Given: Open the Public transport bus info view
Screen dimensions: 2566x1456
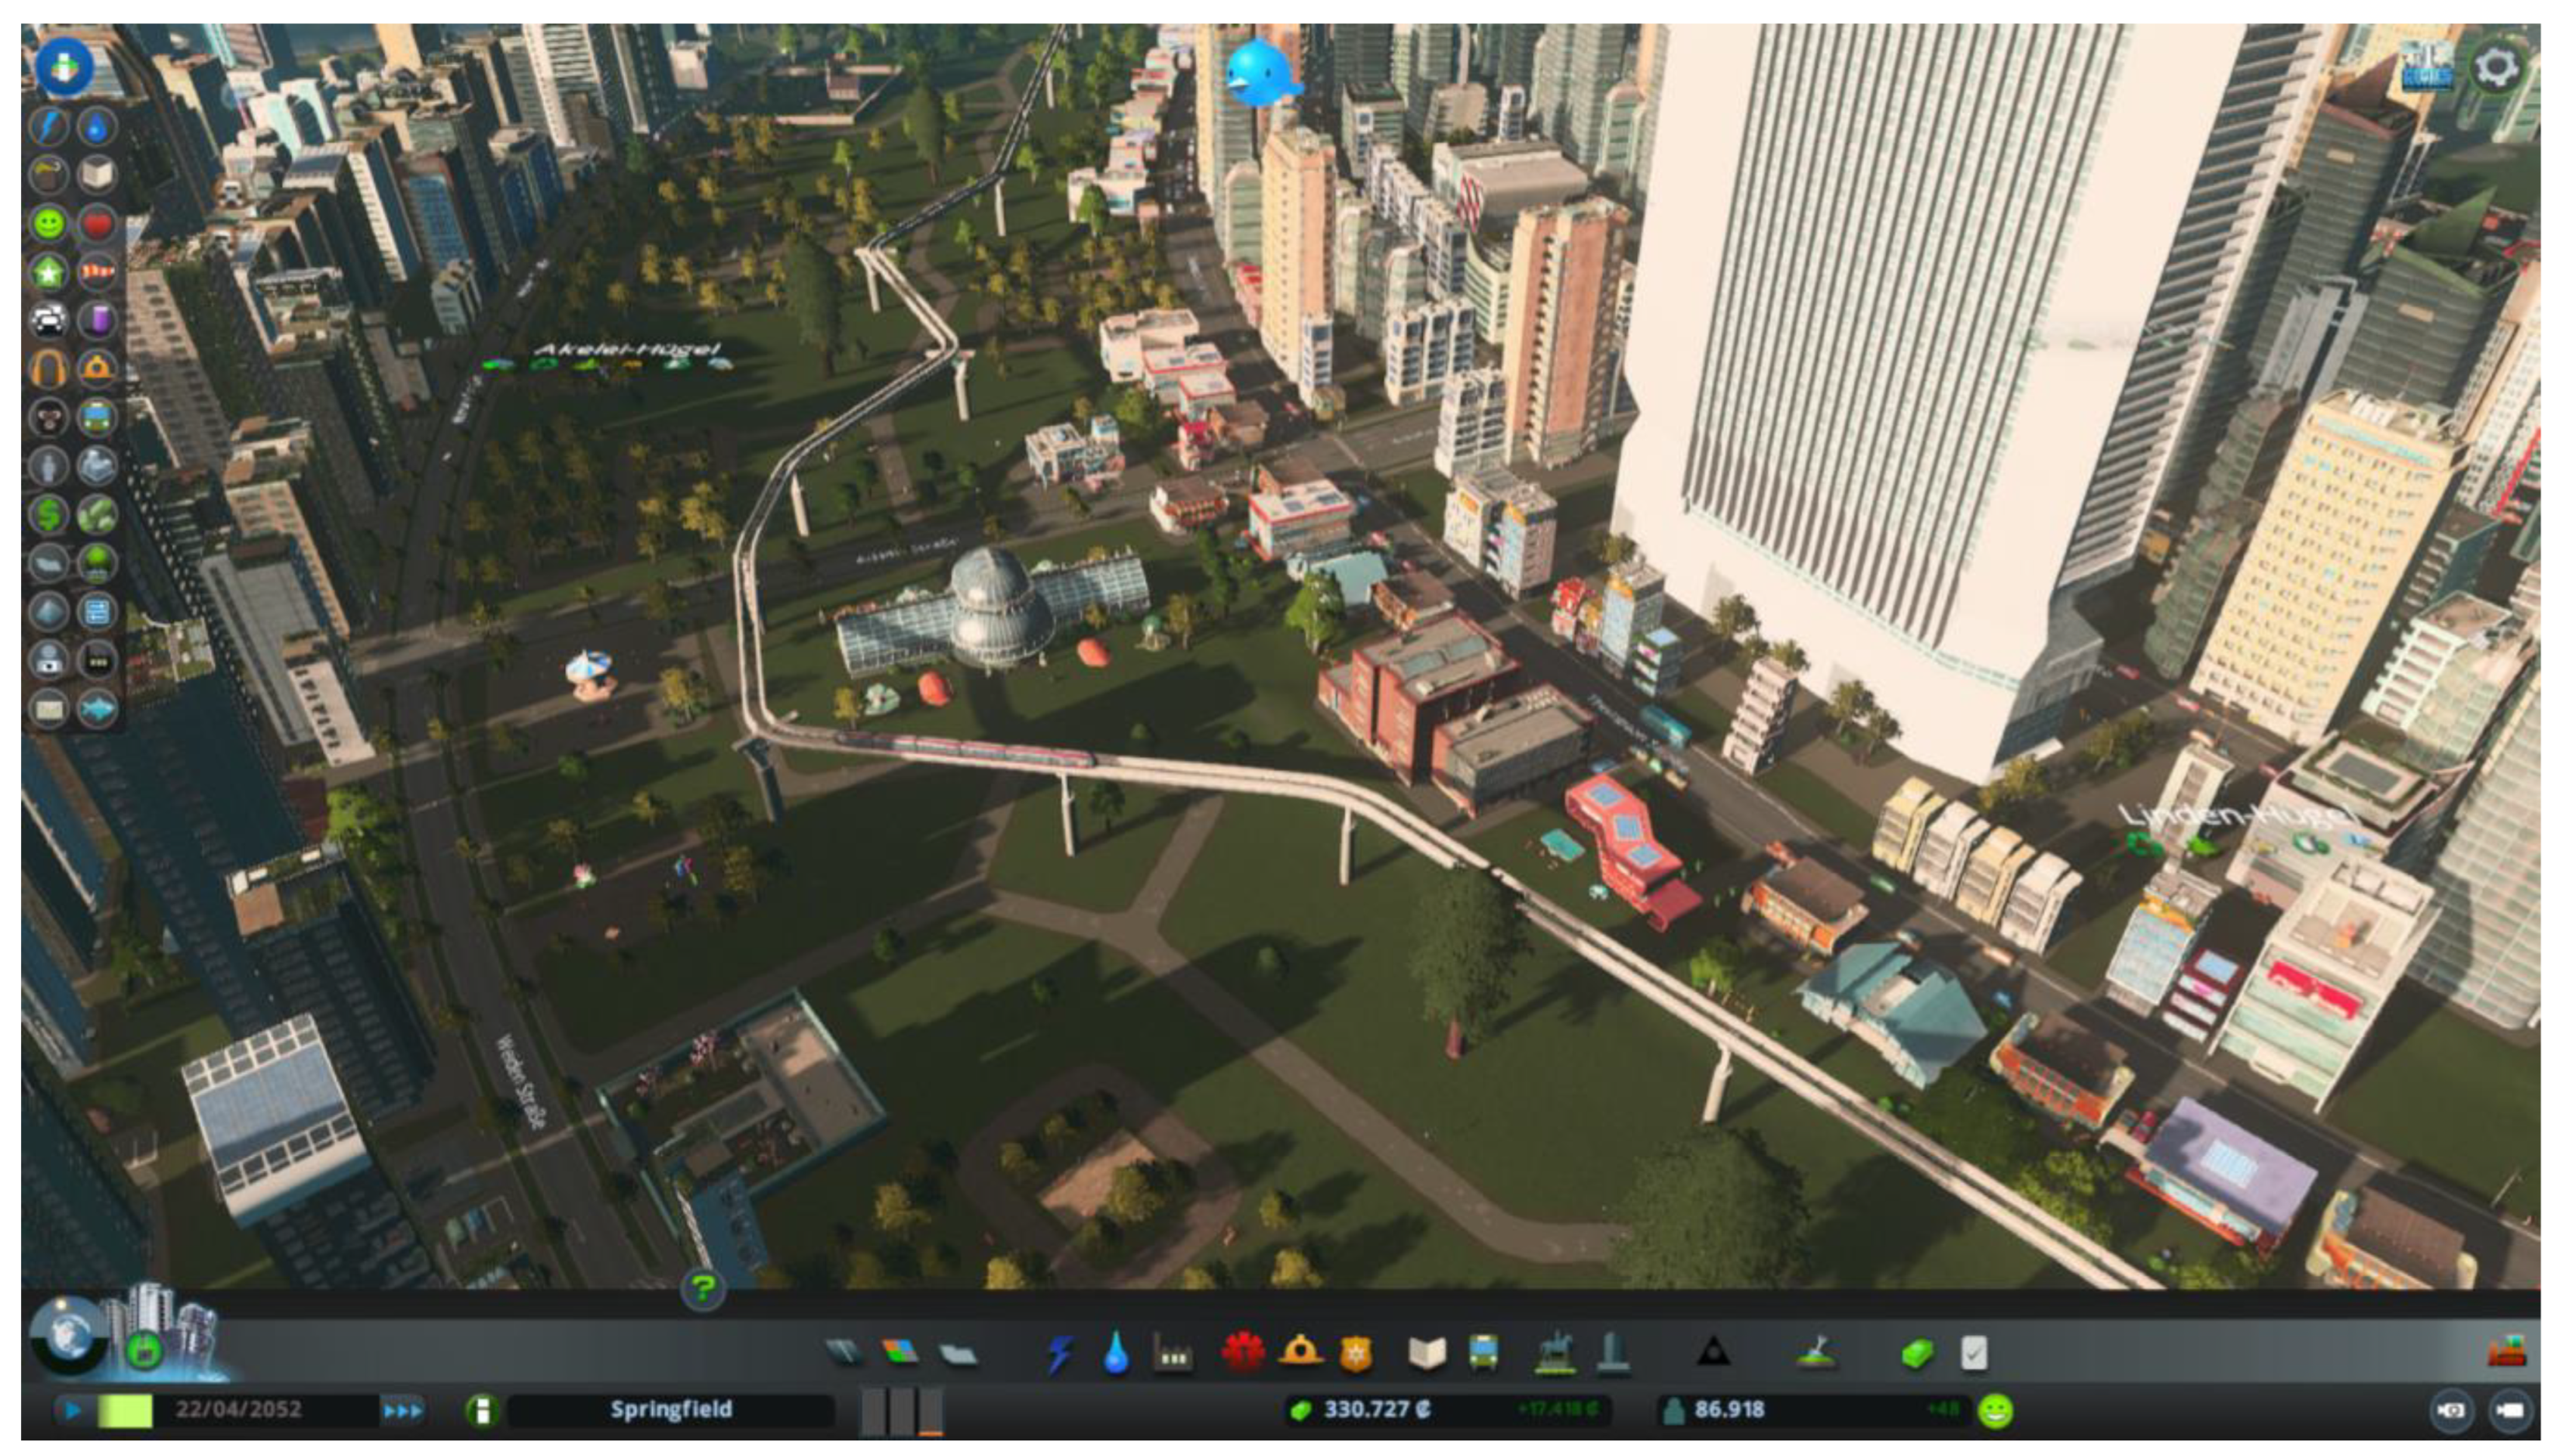Looking at the screenshot, I should coord(96,417).
